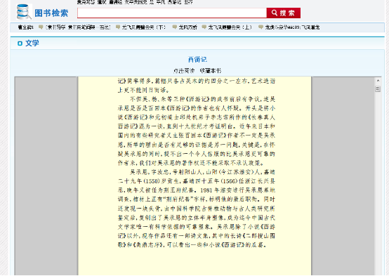Click the yellow book page preview
This screenshot has height=276, width=389.
pyautogui.click(x=194, y=176)
